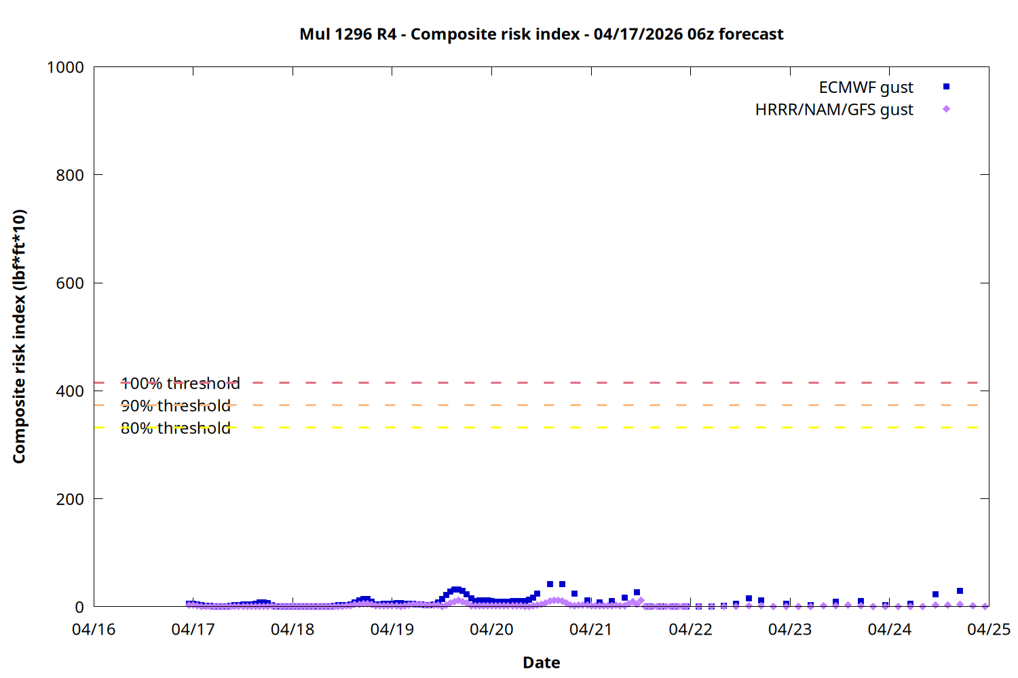Select the 04/17 date tick label
The height and width of the screenshot is (678, 1018).
193,630
